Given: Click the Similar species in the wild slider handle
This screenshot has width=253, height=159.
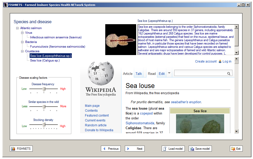Looking at the screenshot, I should [44, 107].
